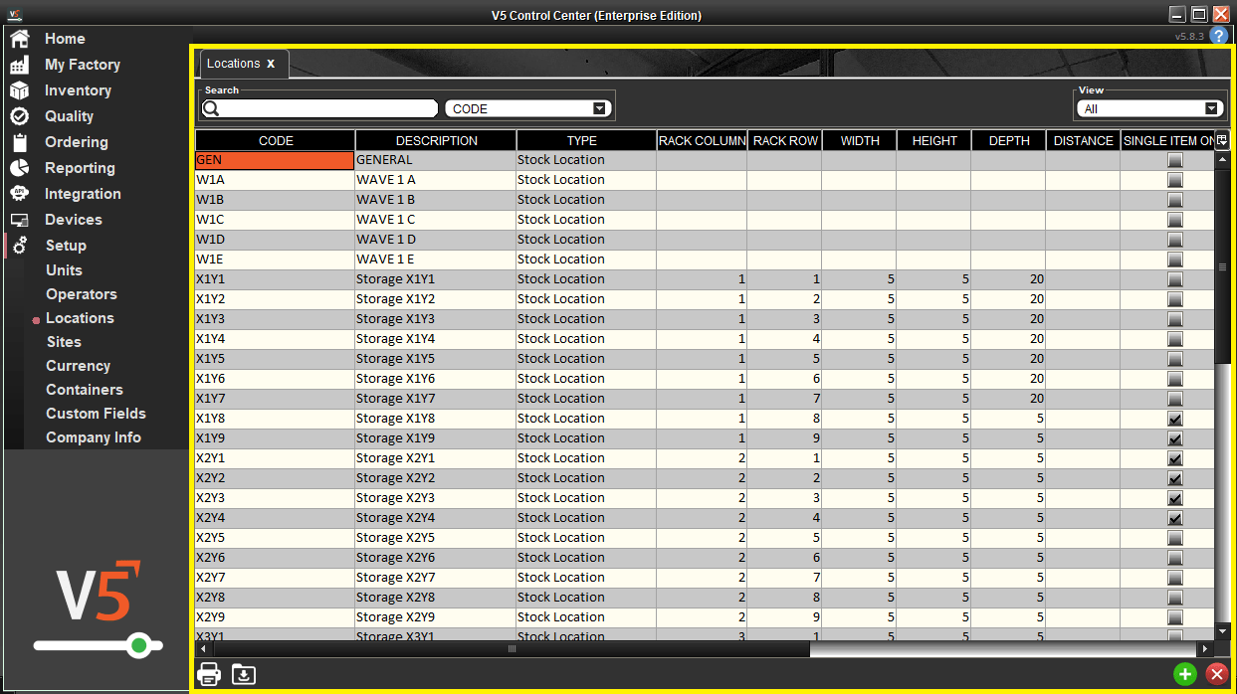This screenshot has height=694, width=1237.
Task: Click inside the search input field
Action: coord(319,109)
